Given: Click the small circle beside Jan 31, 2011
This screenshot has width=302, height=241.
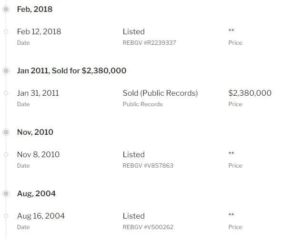Looking at the screenshot, I should click(x=6, y=93).
